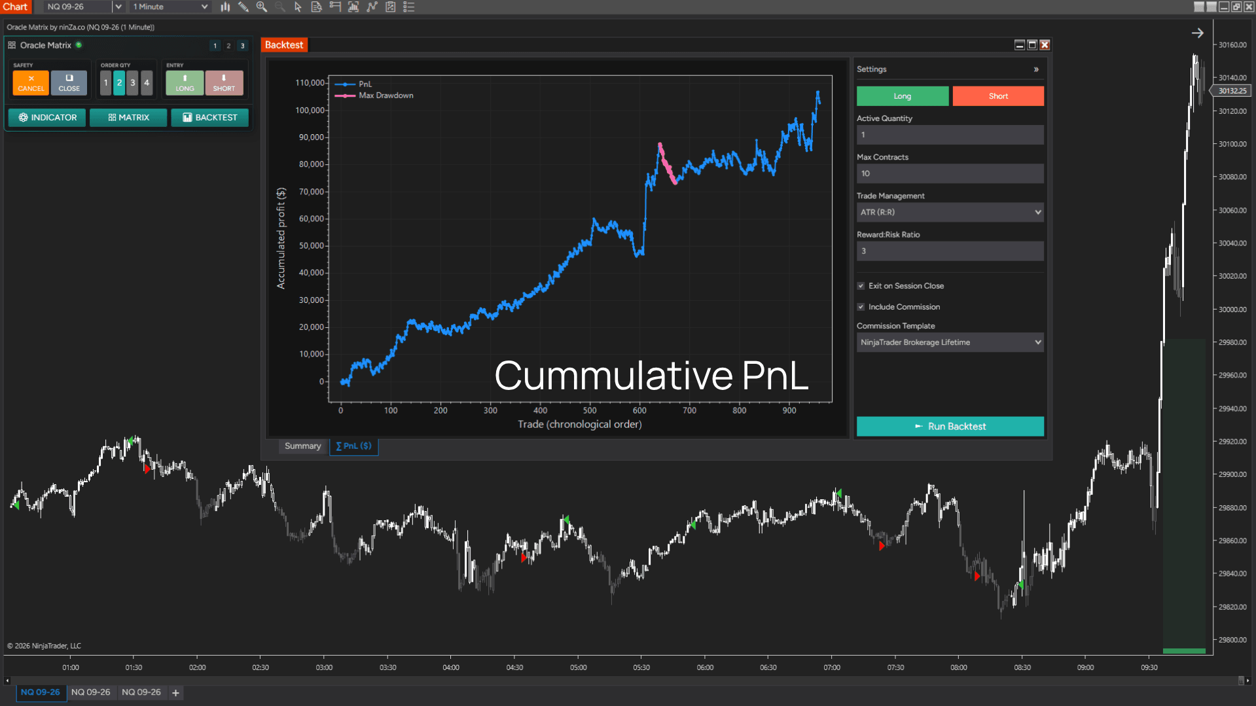The width and height of the screenshot is (1256, 706).
Task: Click the gray CLOSE position button
Action: 69,83
